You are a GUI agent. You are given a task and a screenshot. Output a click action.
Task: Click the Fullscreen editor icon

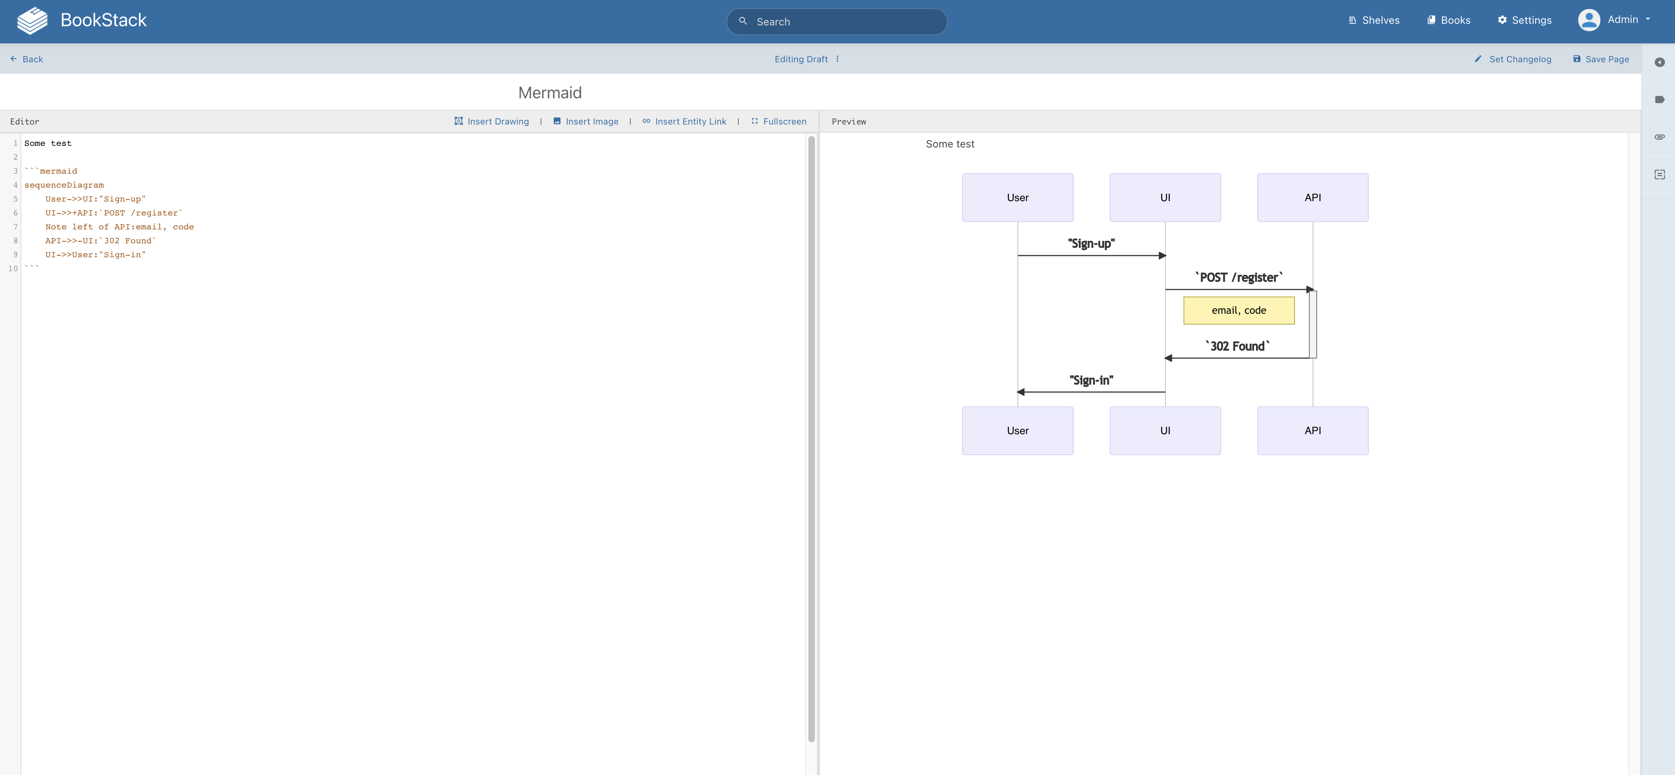click(x=754, y=121)
